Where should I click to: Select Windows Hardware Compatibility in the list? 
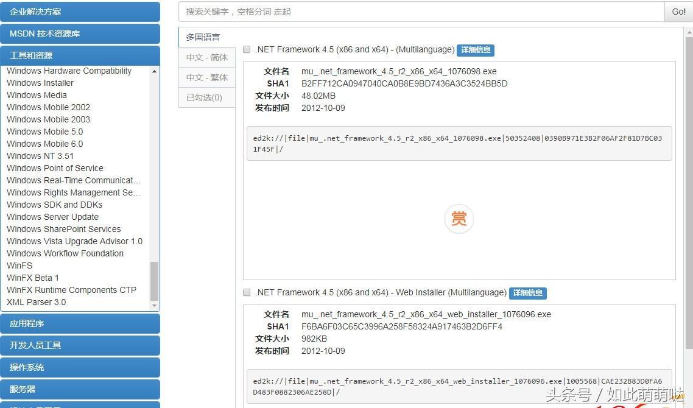69,71
